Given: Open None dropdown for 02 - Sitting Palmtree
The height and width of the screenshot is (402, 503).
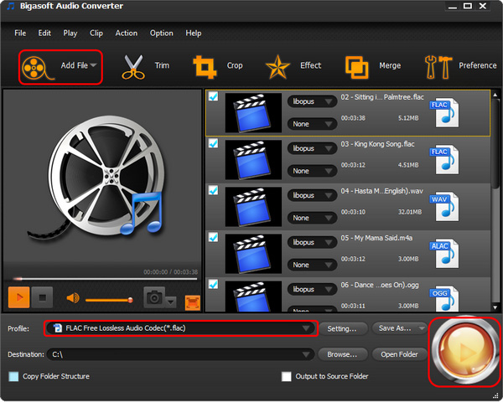Looking at the screenshot, I should click(x=312, y=124).
